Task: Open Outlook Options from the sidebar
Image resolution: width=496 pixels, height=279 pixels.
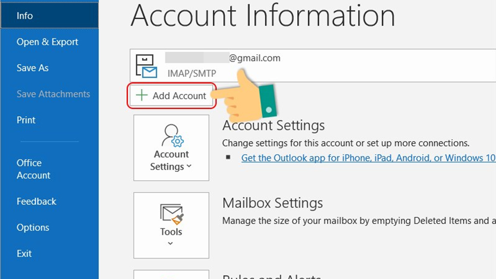Action: (x=33, y=227)
